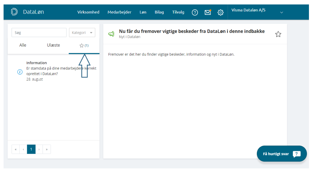The image size is (314, 174).
Task: Open the Tilvalg menu
Action: point(178,12)
